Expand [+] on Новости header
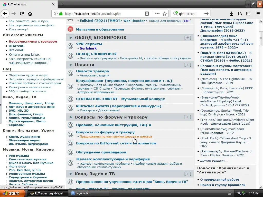 [188, 65]
